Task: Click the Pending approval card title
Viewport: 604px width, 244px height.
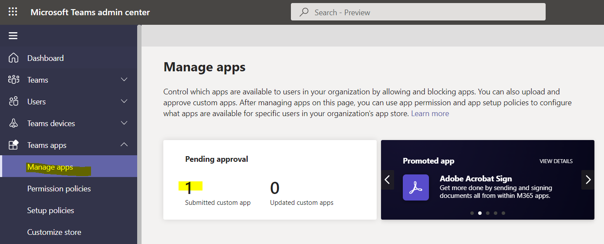Action: [x=216, y=159]
